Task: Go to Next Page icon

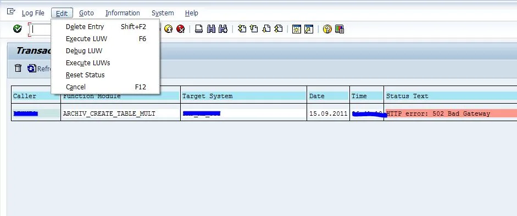Action: 266,29
